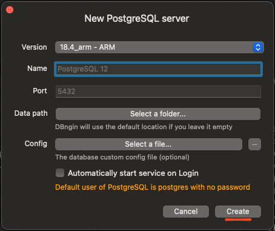
Task: Click the New PostgreSQL server title
Action: (137, 19)
